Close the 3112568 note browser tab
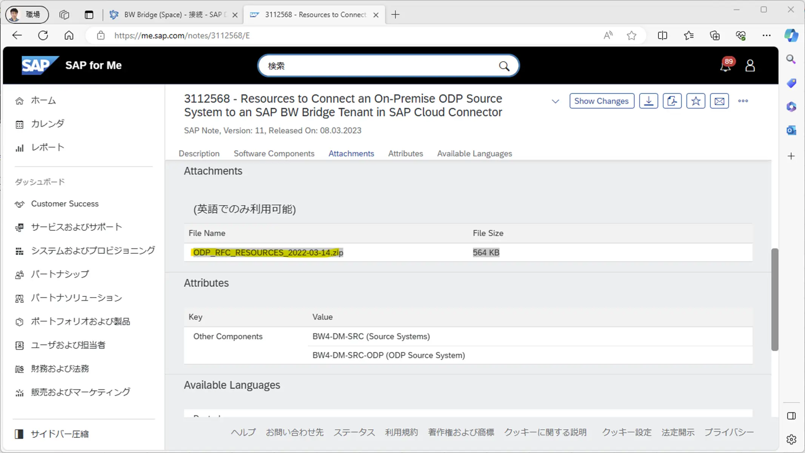Viewport: 805px width, 453px height. click(376, 15)
